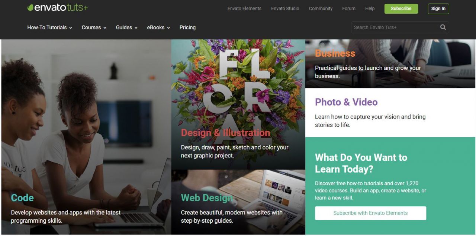The height and width of the screenshot is (236, 476).
Task: Open the Design & Illustration category
Action: [238, 104]
